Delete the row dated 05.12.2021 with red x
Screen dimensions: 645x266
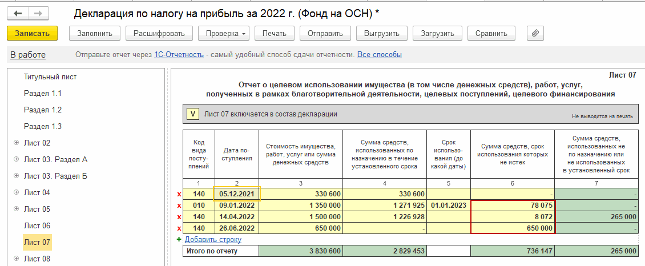(179, 194)
